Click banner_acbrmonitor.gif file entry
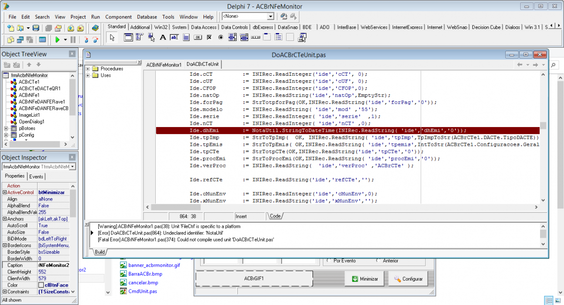 click(154, 265)
